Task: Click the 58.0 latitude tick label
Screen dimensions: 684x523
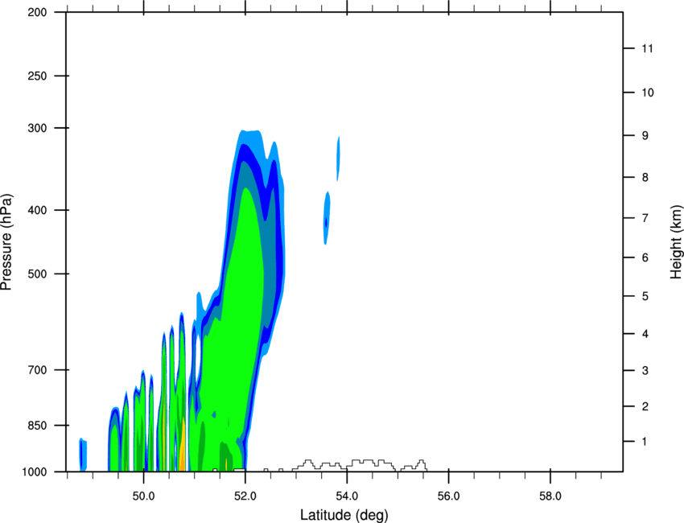Action: 550,496
